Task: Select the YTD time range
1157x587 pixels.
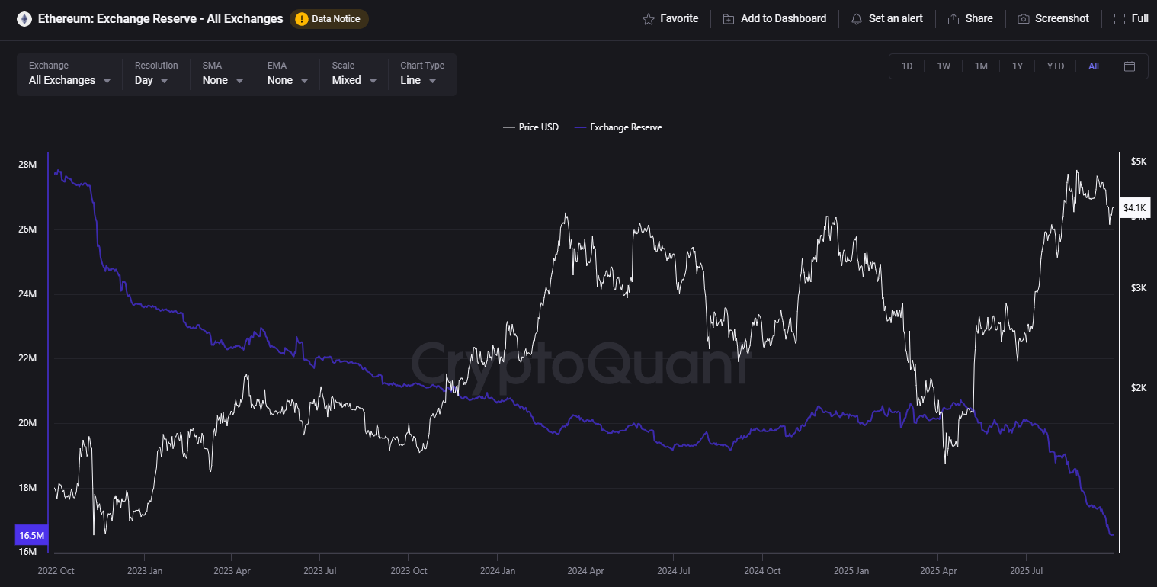Action: (x=1056, y=66)
